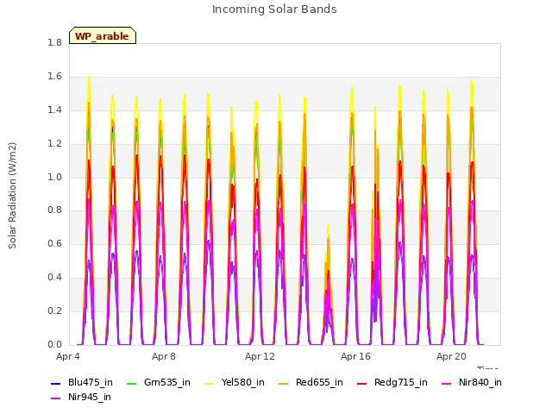Click the Apr 4 x-axis tick label
Viewport: 552px width, 414px height.
click(x=68, y=356)
